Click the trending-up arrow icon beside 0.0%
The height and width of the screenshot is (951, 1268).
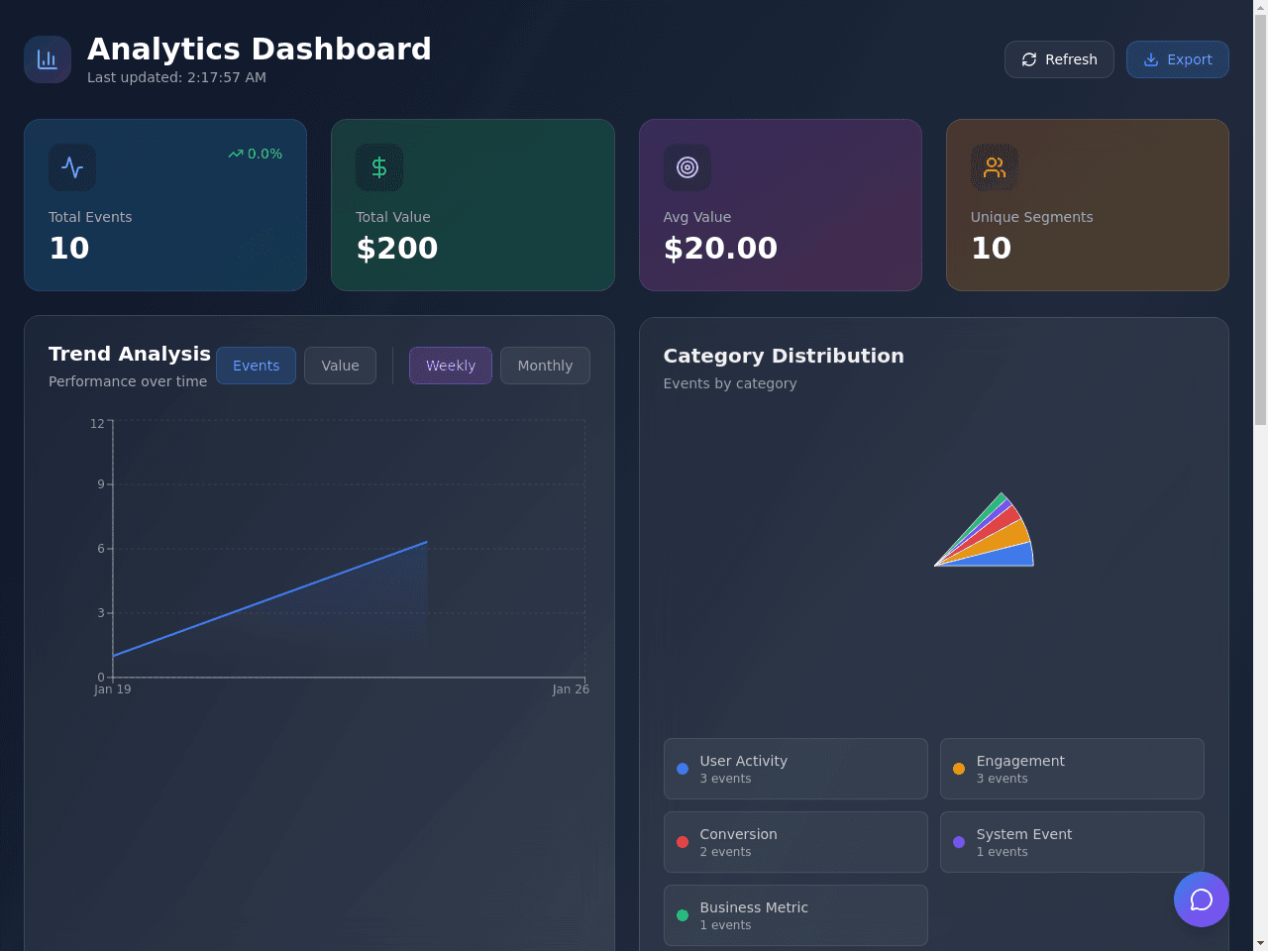236,154
